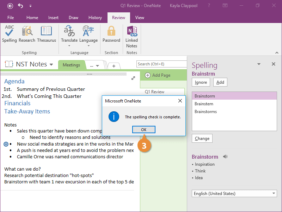This screenshot has width=282, height=212.
Task: Open the Language dropdown menu
Action: point(88,45)
